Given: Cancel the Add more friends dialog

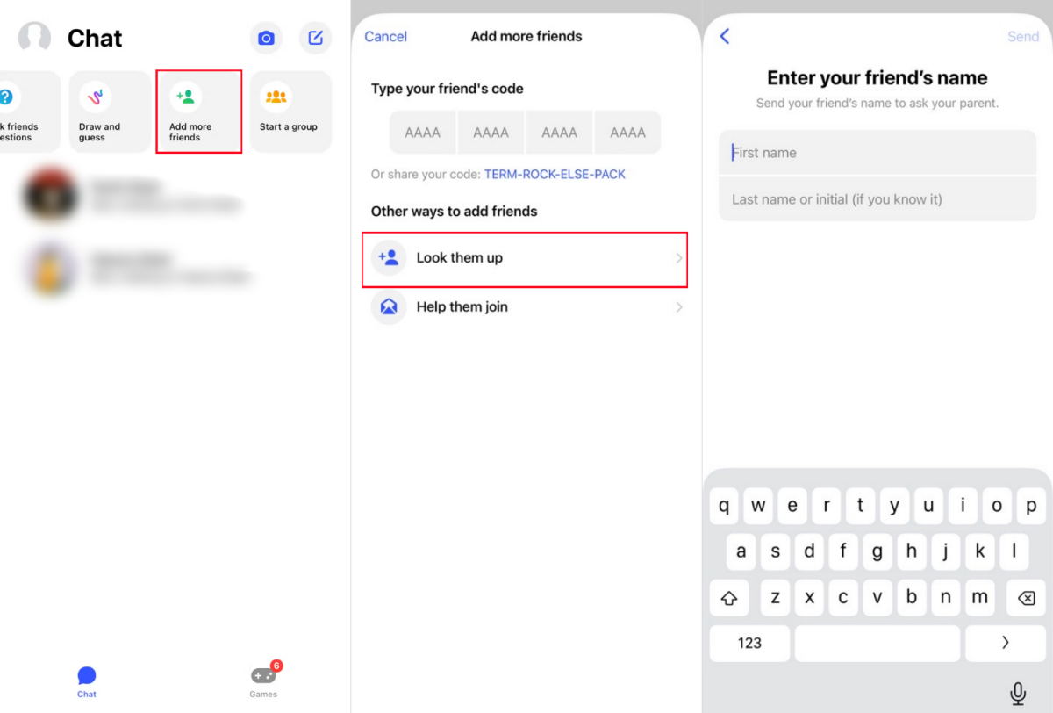Looking at the screenshot, I should pyautogui.click(x=385, y=36).
